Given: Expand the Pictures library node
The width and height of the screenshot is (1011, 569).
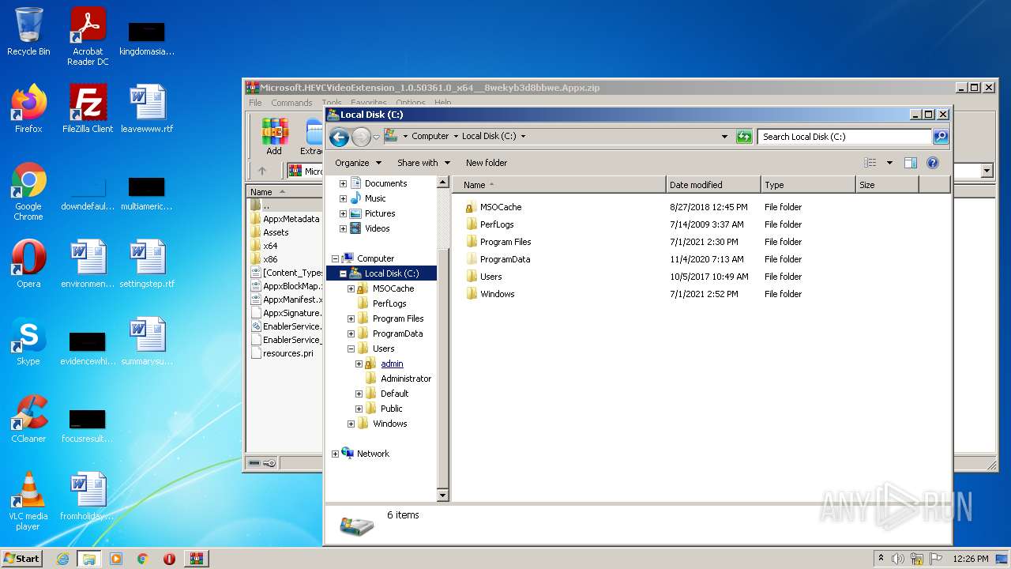Looking at the screenshot, I should click(x=343, y=213).
